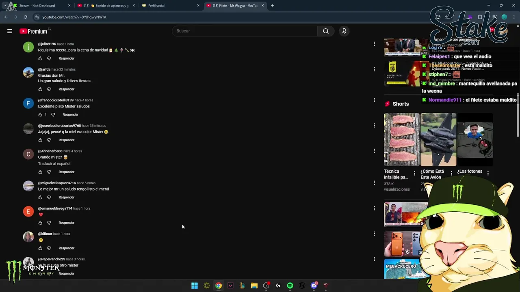The width and height of the screenshot is (520, 292).
Task: Reply to @emanueldevega114's comment
Action: click(x=66, y=223)
